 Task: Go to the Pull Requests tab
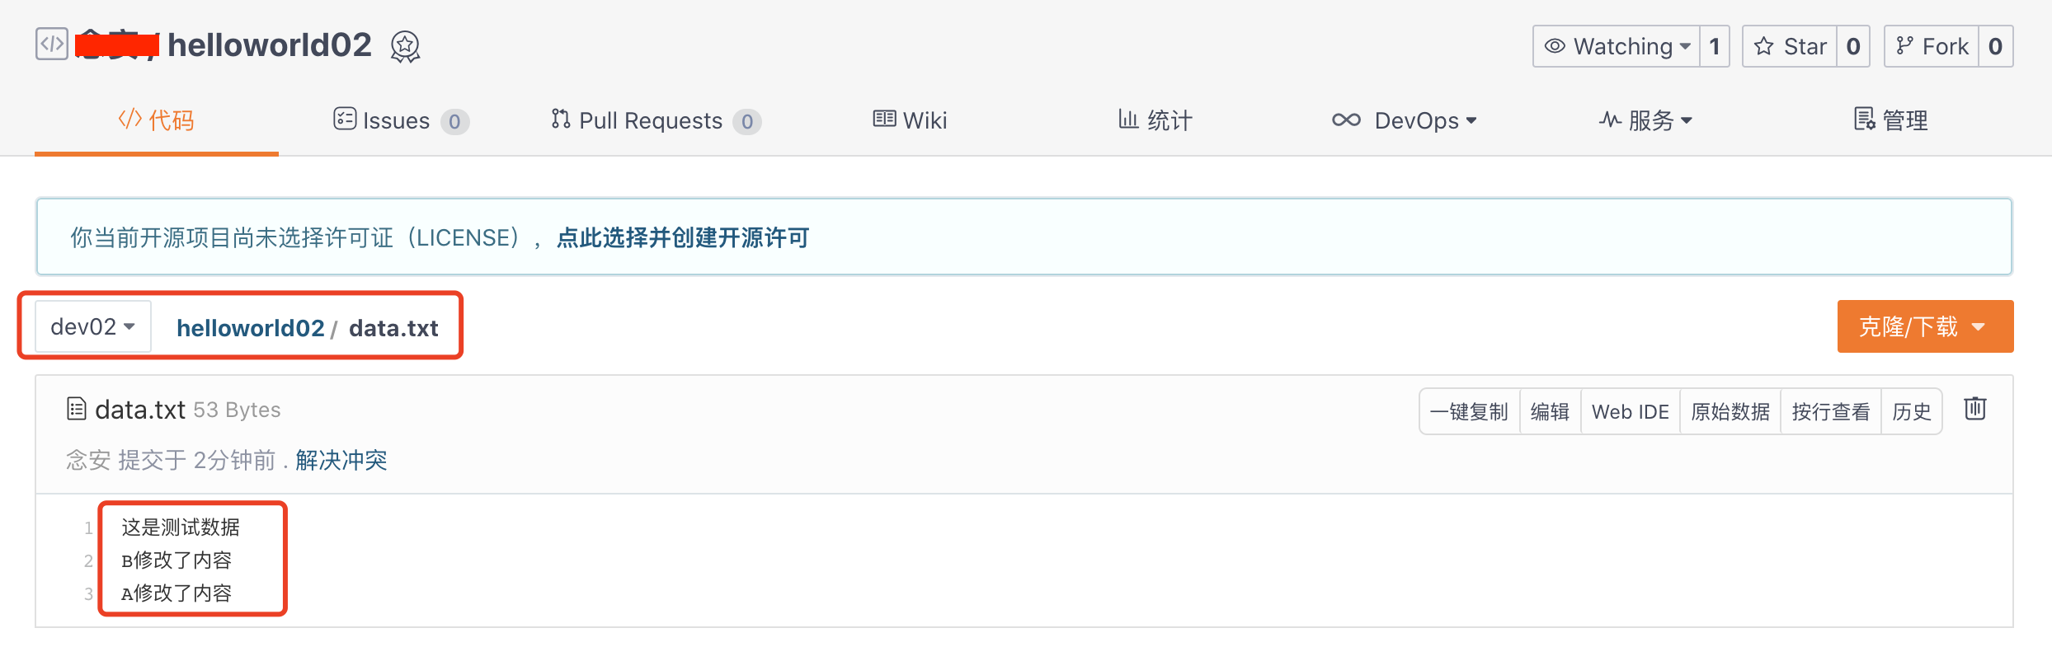point(655,120)
